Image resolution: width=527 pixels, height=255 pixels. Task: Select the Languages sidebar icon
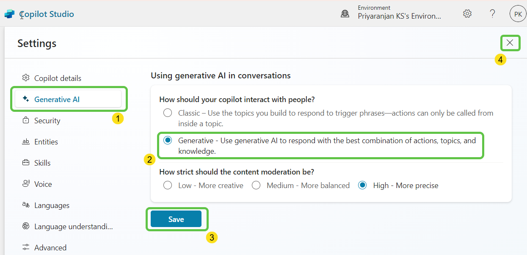[25, 205]
